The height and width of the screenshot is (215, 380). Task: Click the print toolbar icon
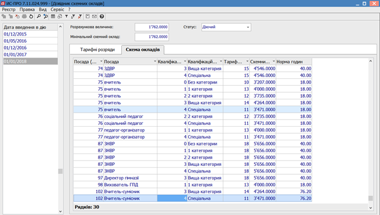point(24,17)
